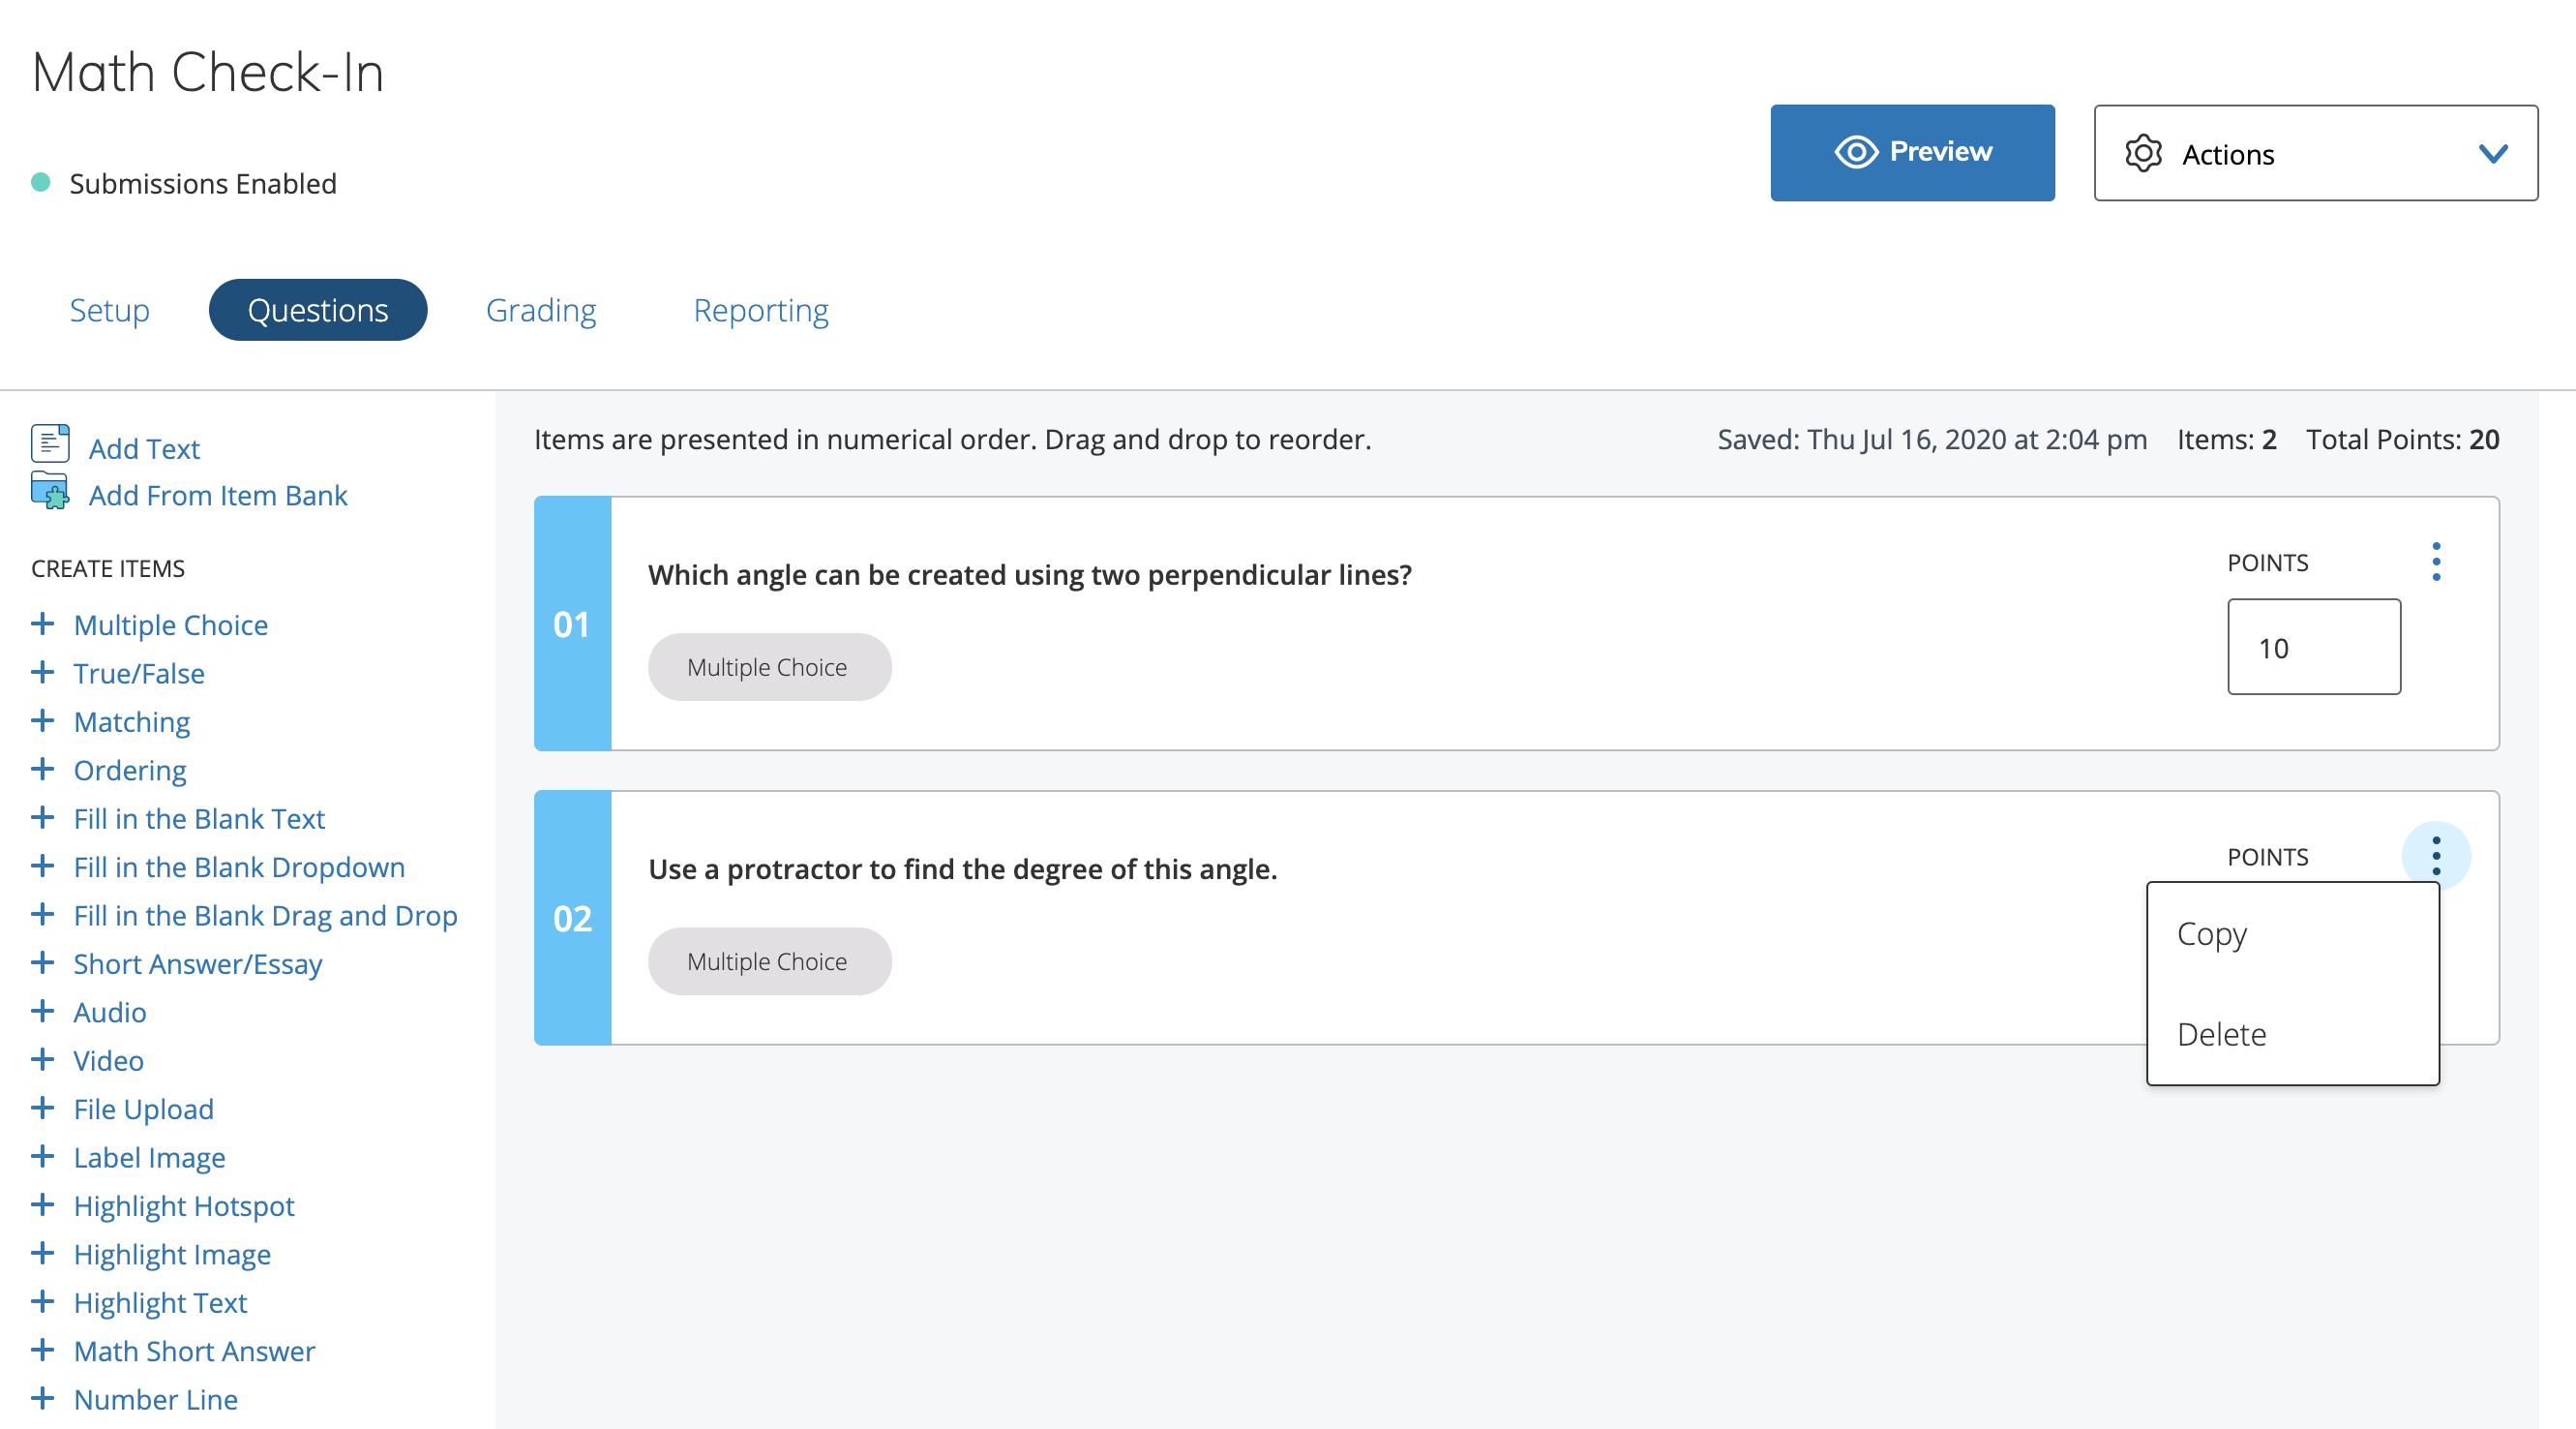Screen dimensions: 2576x1429
Task: Switch to the Reporting tab
Action: [760, 310]
